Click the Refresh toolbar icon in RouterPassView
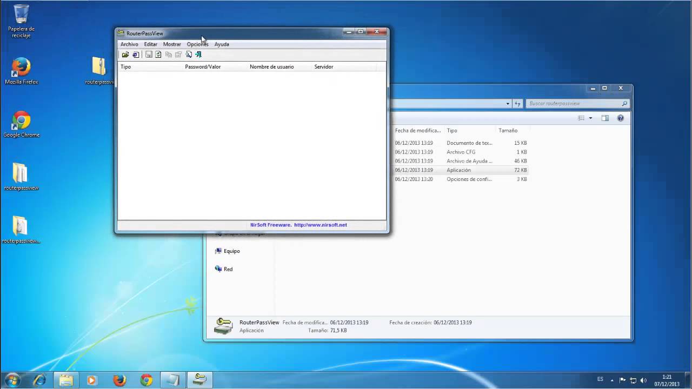692x389 pixels. [x=158, y=55]
